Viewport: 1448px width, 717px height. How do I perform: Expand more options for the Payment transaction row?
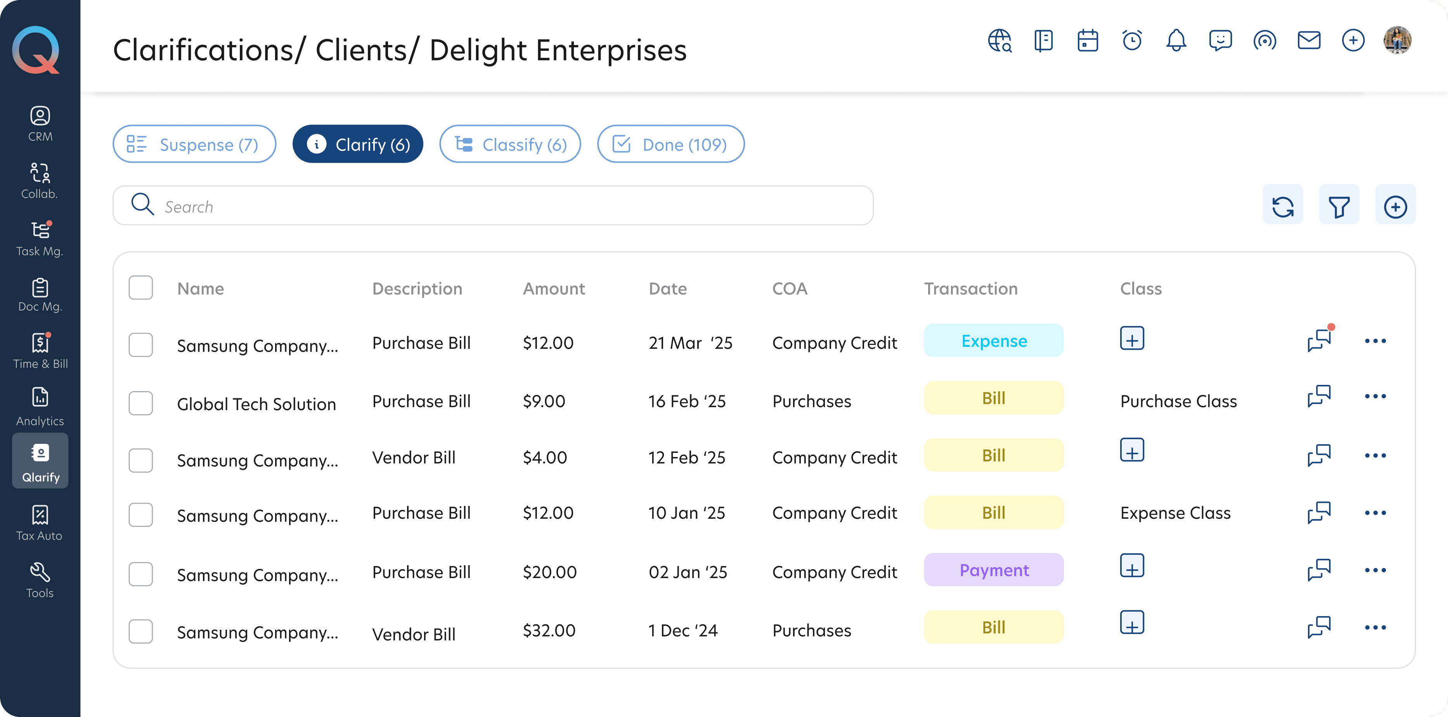[x=1375, y=570]
